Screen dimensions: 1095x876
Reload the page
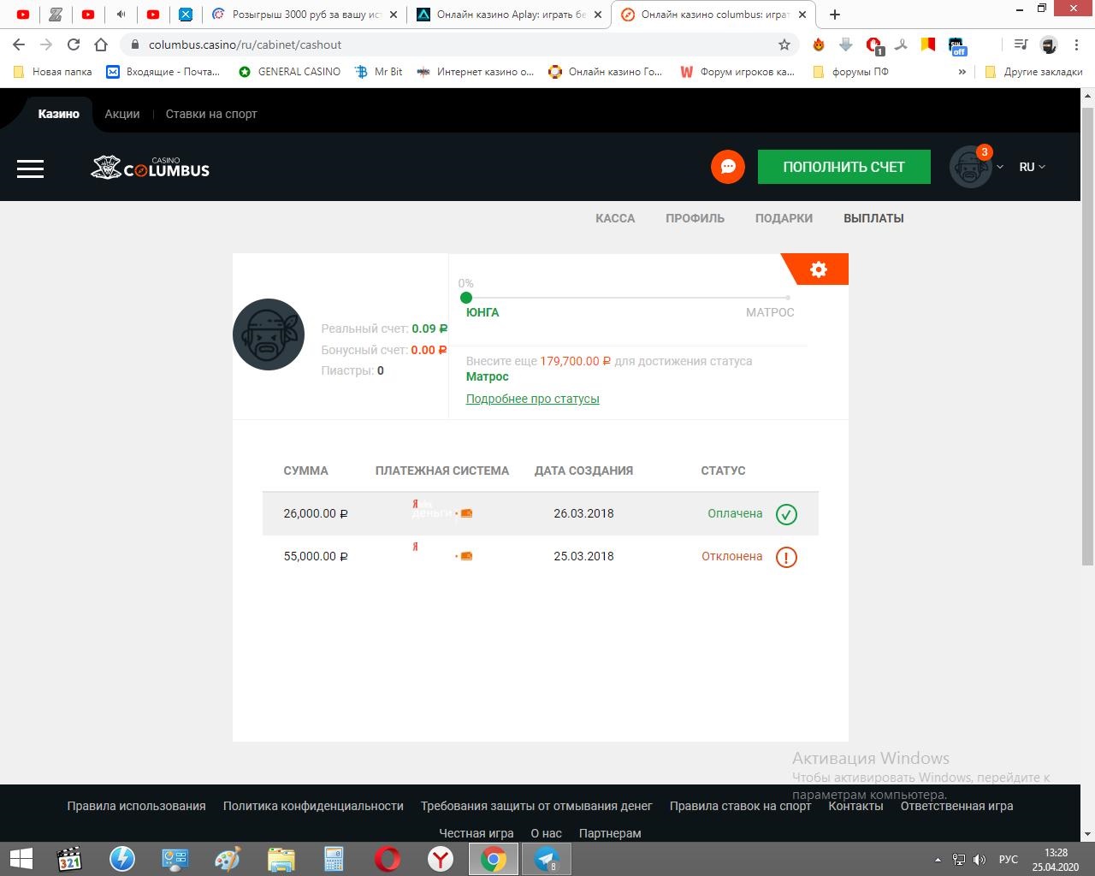74,44
